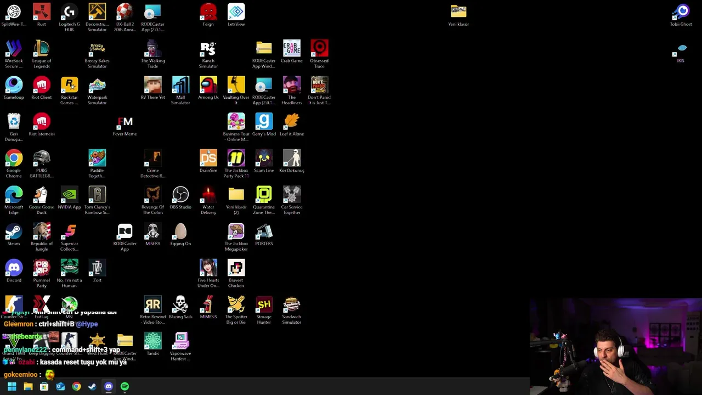Image resolution: width=702 pixels, height=395 pixels.
Task: Open the Blazing Sails icon
Action: click(x=180, y=308)
